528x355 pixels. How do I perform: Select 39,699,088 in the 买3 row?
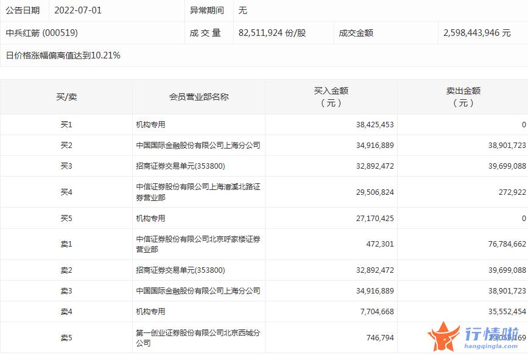point(507,166)
